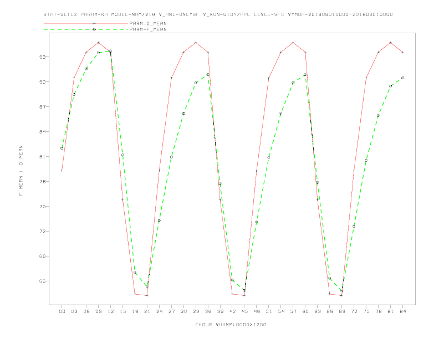
Task: Click x-axis forecast hour label 66
Action: (x=330, y=311)
